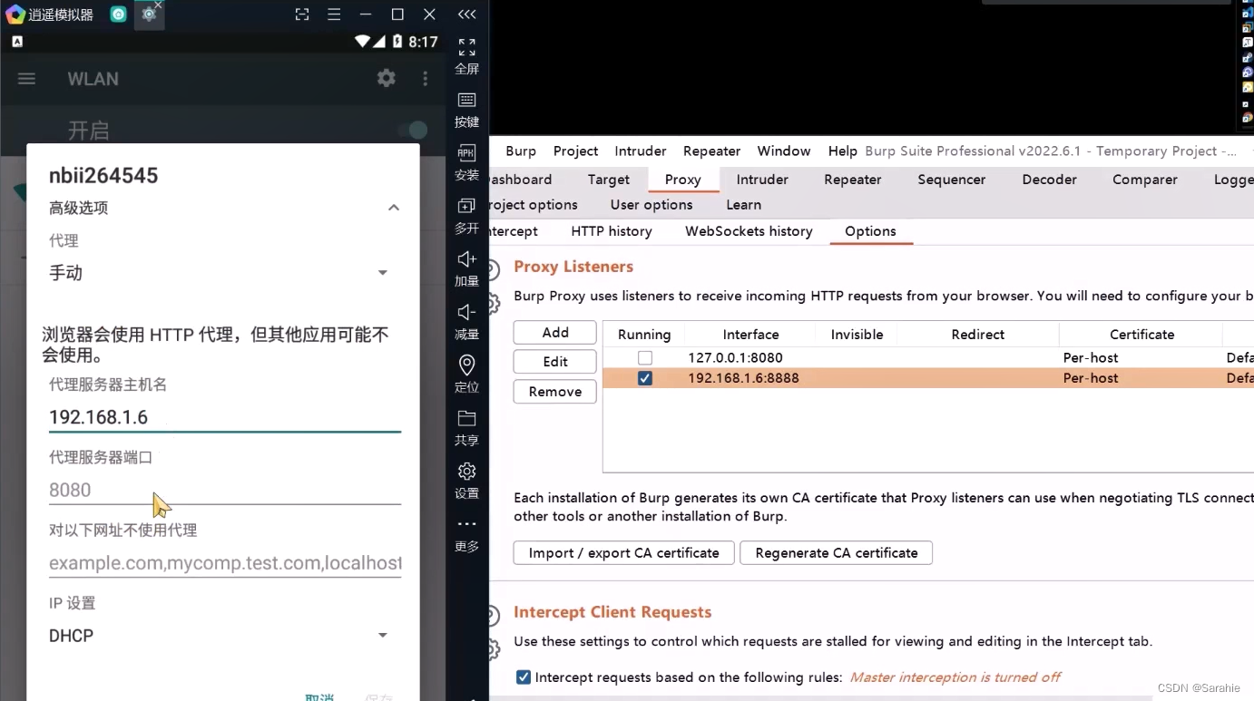Switch to the Target tab

tap(608, 180)
